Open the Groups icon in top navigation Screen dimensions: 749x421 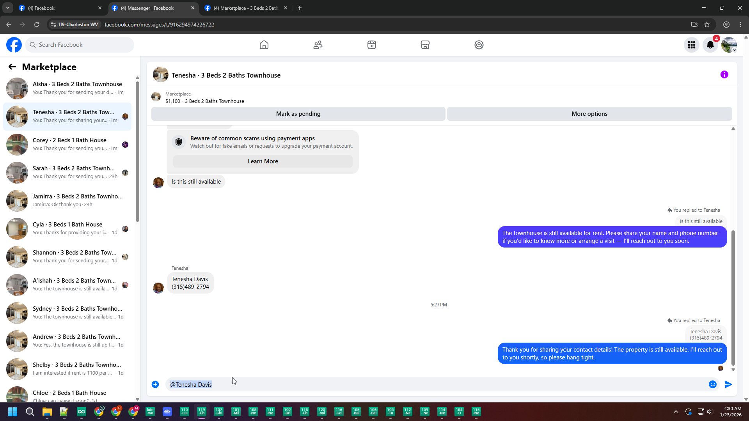pyautogui.click(x=479, y=45)
